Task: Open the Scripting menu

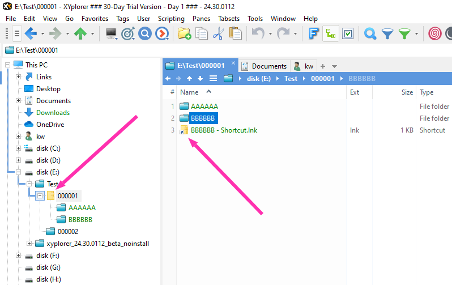Action: [171, 19]
